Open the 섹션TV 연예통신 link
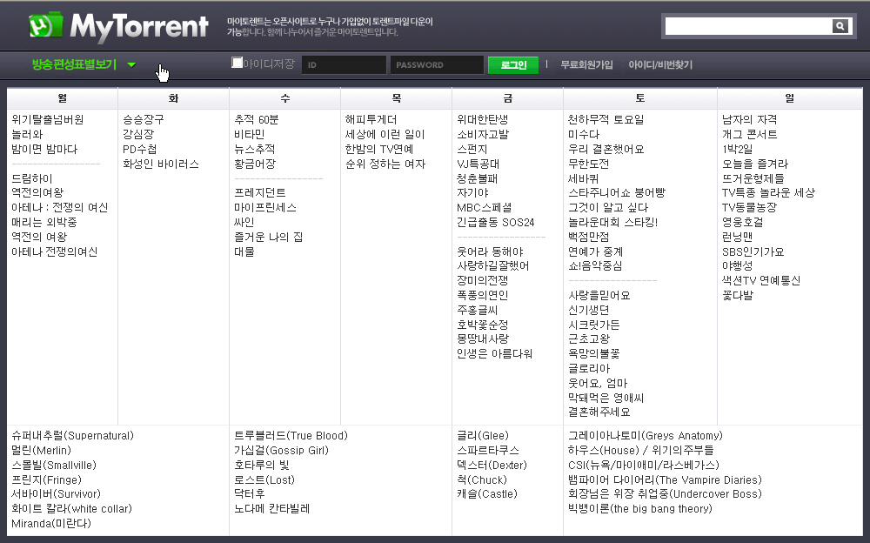The width and height of the screenshot is (870, 543). (x=761, y=280)
